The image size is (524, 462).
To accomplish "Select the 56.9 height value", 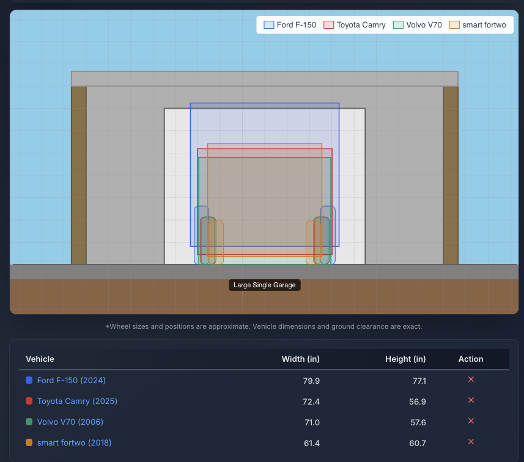I will pos(418,402).
